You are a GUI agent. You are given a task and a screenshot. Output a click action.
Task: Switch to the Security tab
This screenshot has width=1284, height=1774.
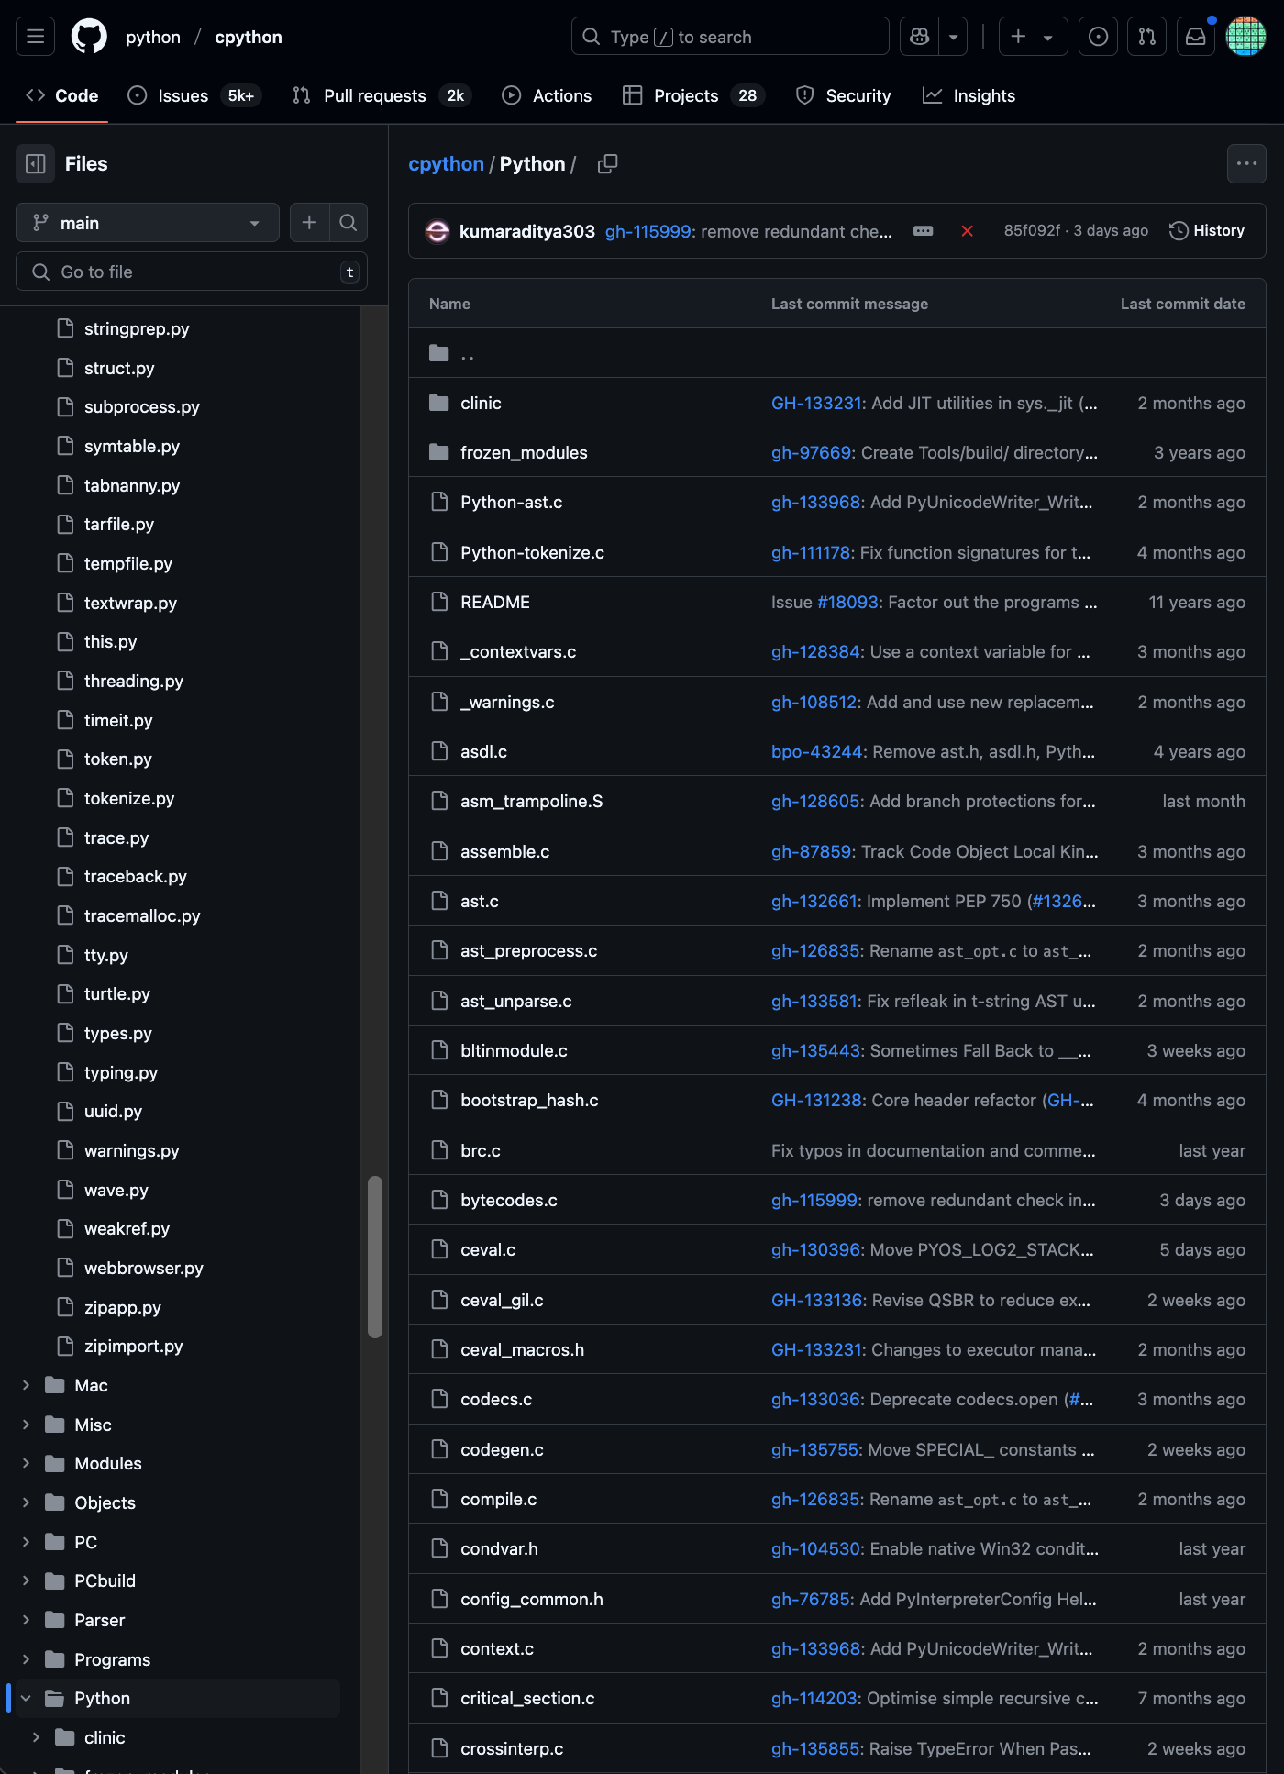[x=843, y=95]
